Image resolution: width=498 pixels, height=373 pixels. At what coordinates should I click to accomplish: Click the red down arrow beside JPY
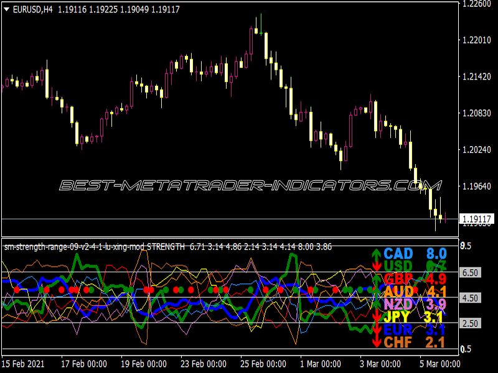click(x=377, y=316)
